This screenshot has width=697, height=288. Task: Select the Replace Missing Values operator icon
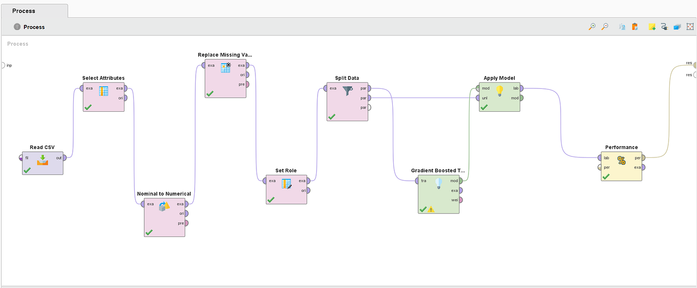click(226, 68)
